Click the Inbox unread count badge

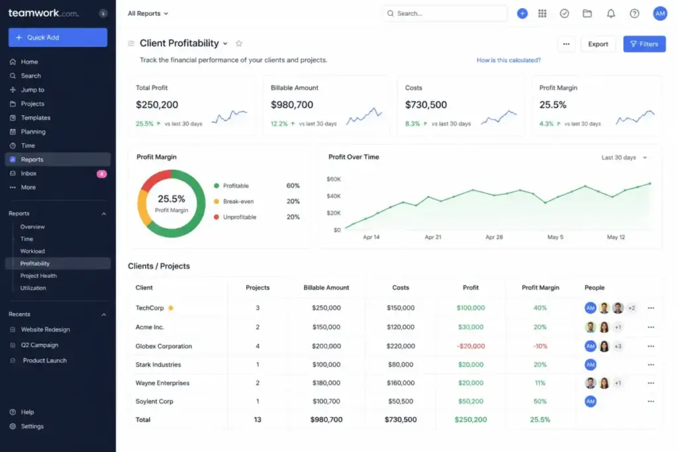101,173
